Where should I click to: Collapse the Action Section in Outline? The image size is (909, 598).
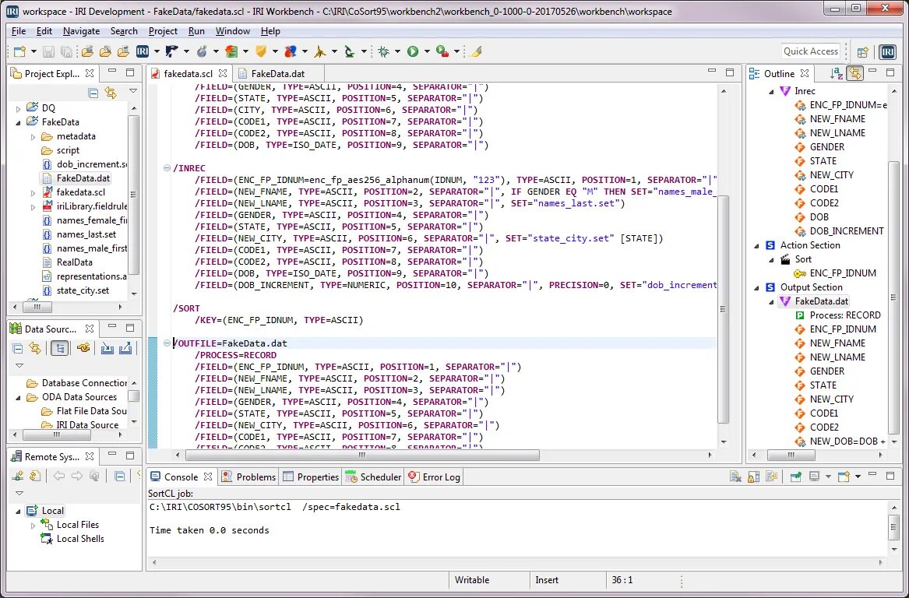(756, 246)
